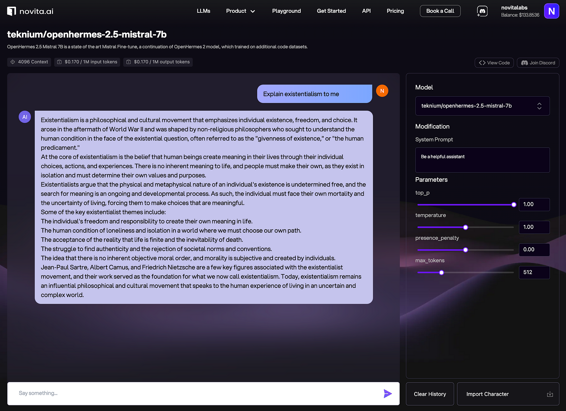Click the Book a Call button
Screen dimensions: 566x411
440,11
